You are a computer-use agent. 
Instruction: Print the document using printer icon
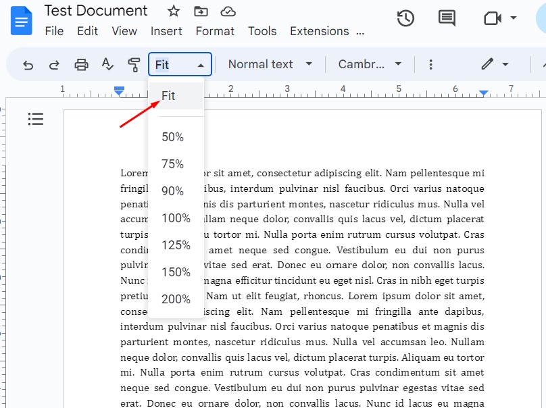coord(81,65)
